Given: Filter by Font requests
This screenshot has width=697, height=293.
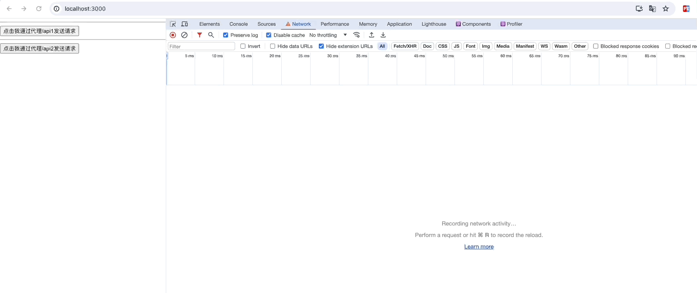Looking at the screenshot, I should (471, 46).
